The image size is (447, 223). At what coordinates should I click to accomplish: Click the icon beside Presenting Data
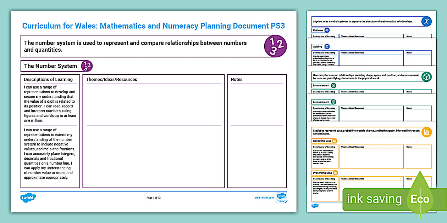pos(336,172)
